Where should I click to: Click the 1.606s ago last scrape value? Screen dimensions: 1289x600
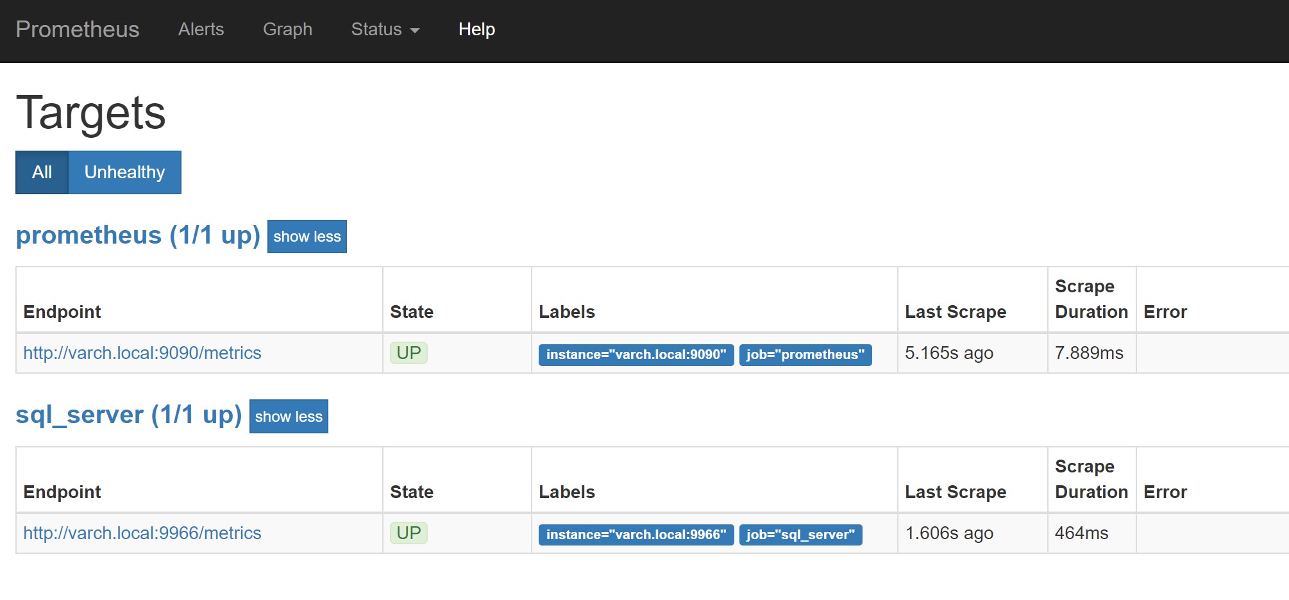click(x=949, y=533)
